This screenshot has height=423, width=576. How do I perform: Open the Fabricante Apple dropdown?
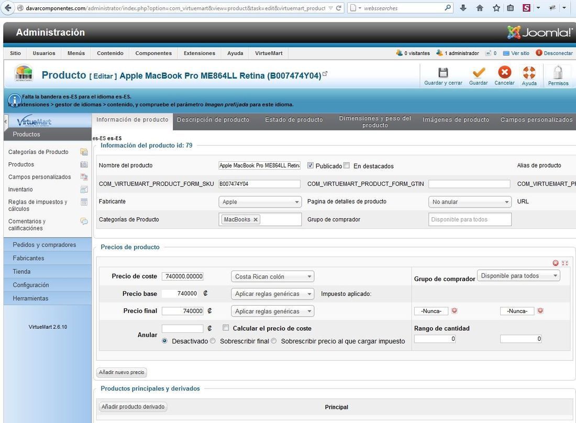click(260, 202)
